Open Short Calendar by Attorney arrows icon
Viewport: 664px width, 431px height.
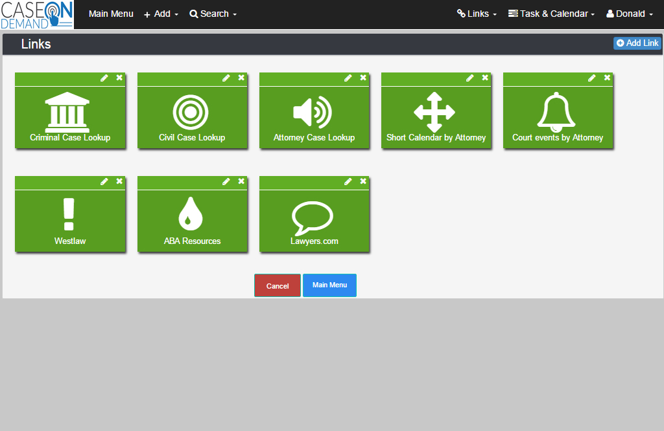pyautogui.click(x=434, y=112)
